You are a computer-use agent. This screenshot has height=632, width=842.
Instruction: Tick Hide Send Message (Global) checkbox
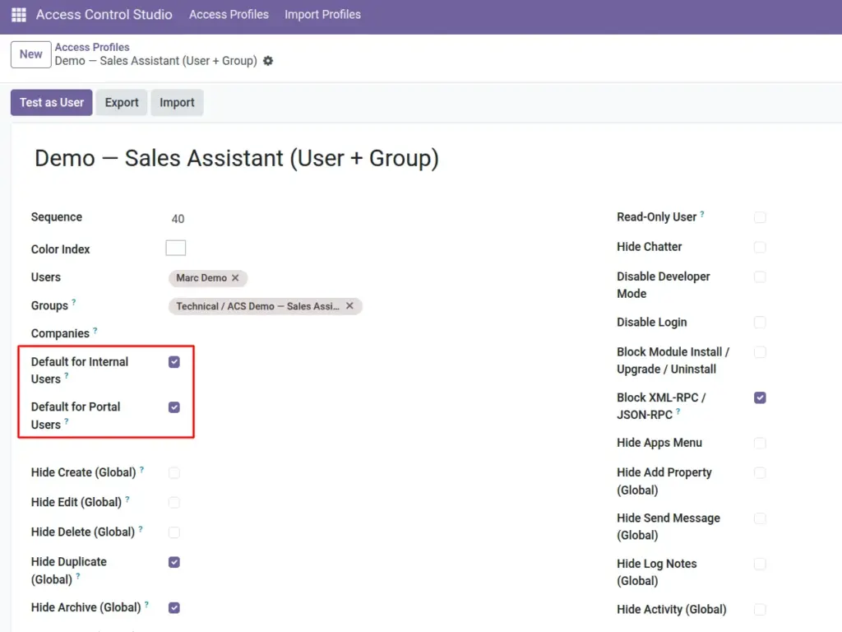pyautogui.click(x=760, y=518)
